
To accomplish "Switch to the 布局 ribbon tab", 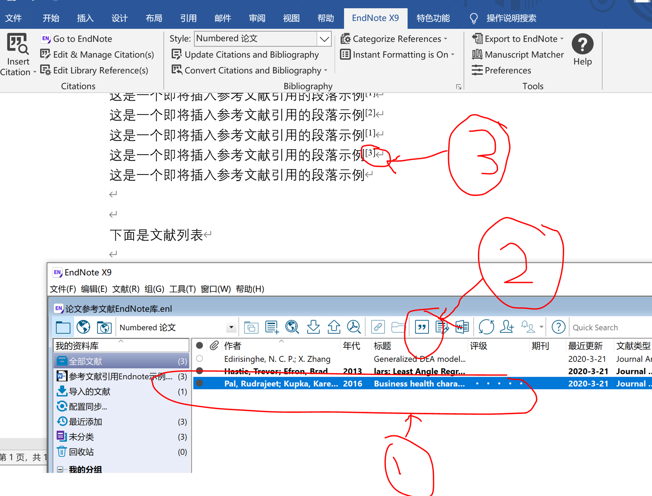I will click(154, 18).
